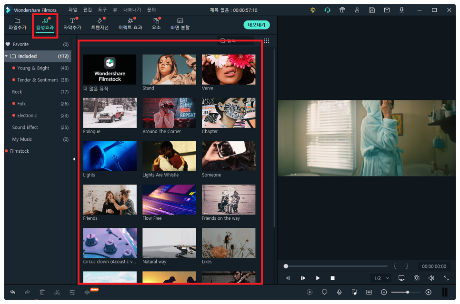460x304 pixels.
Task: Select the Circus clown music thumbnail
Action: [110, 243]
